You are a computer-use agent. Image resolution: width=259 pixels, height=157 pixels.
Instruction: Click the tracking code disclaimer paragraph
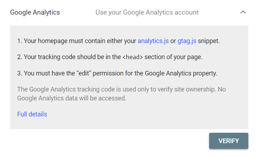121,94
